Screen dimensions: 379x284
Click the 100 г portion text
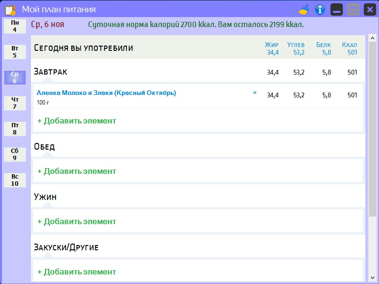(43, 103)
